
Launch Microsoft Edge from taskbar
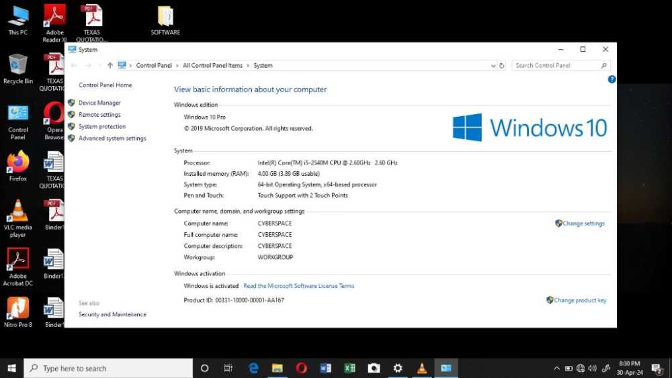coord(253,368)
